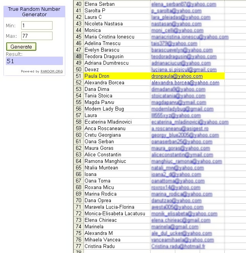
Task: Select the Laura cell in row 57
Action: pos(117,115)
